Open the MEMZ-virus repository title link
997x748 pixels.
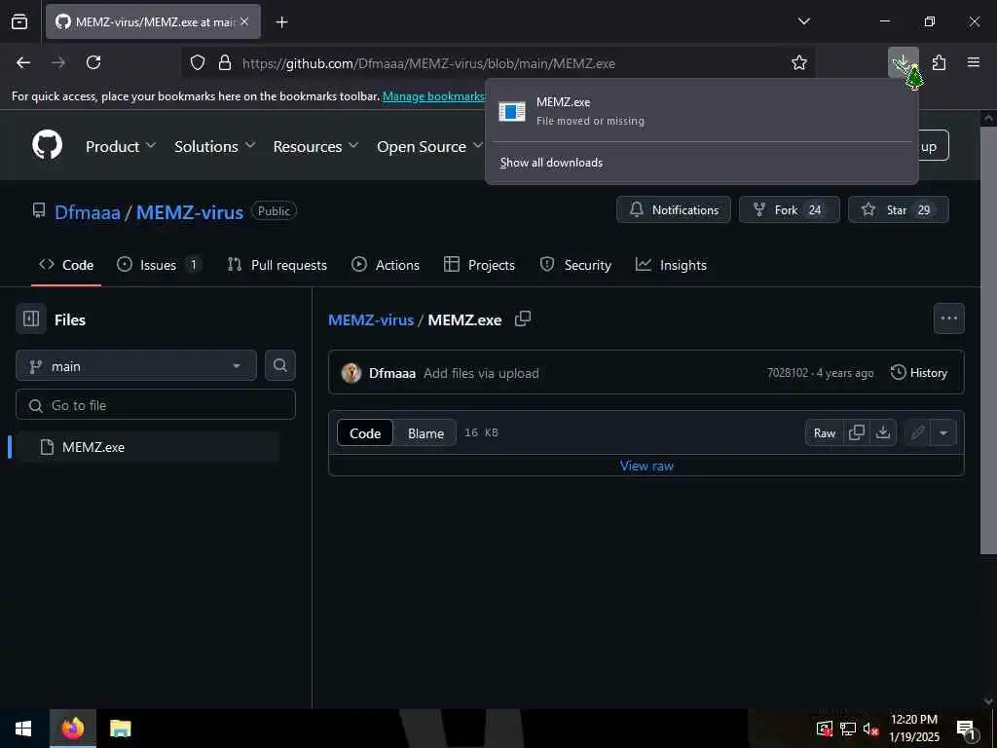click(x=190, y=212)
